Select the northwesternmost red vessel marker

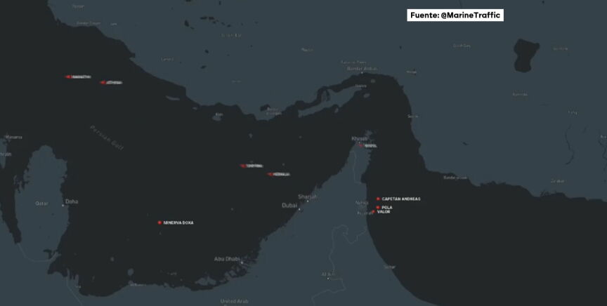point(69,76)
